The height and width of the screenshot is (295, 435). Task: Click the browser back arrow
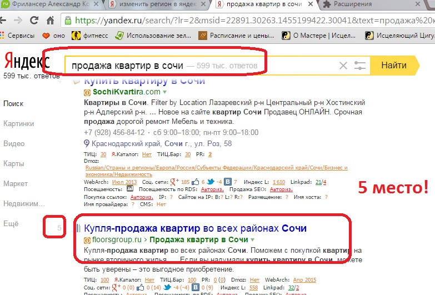point(3,20)
